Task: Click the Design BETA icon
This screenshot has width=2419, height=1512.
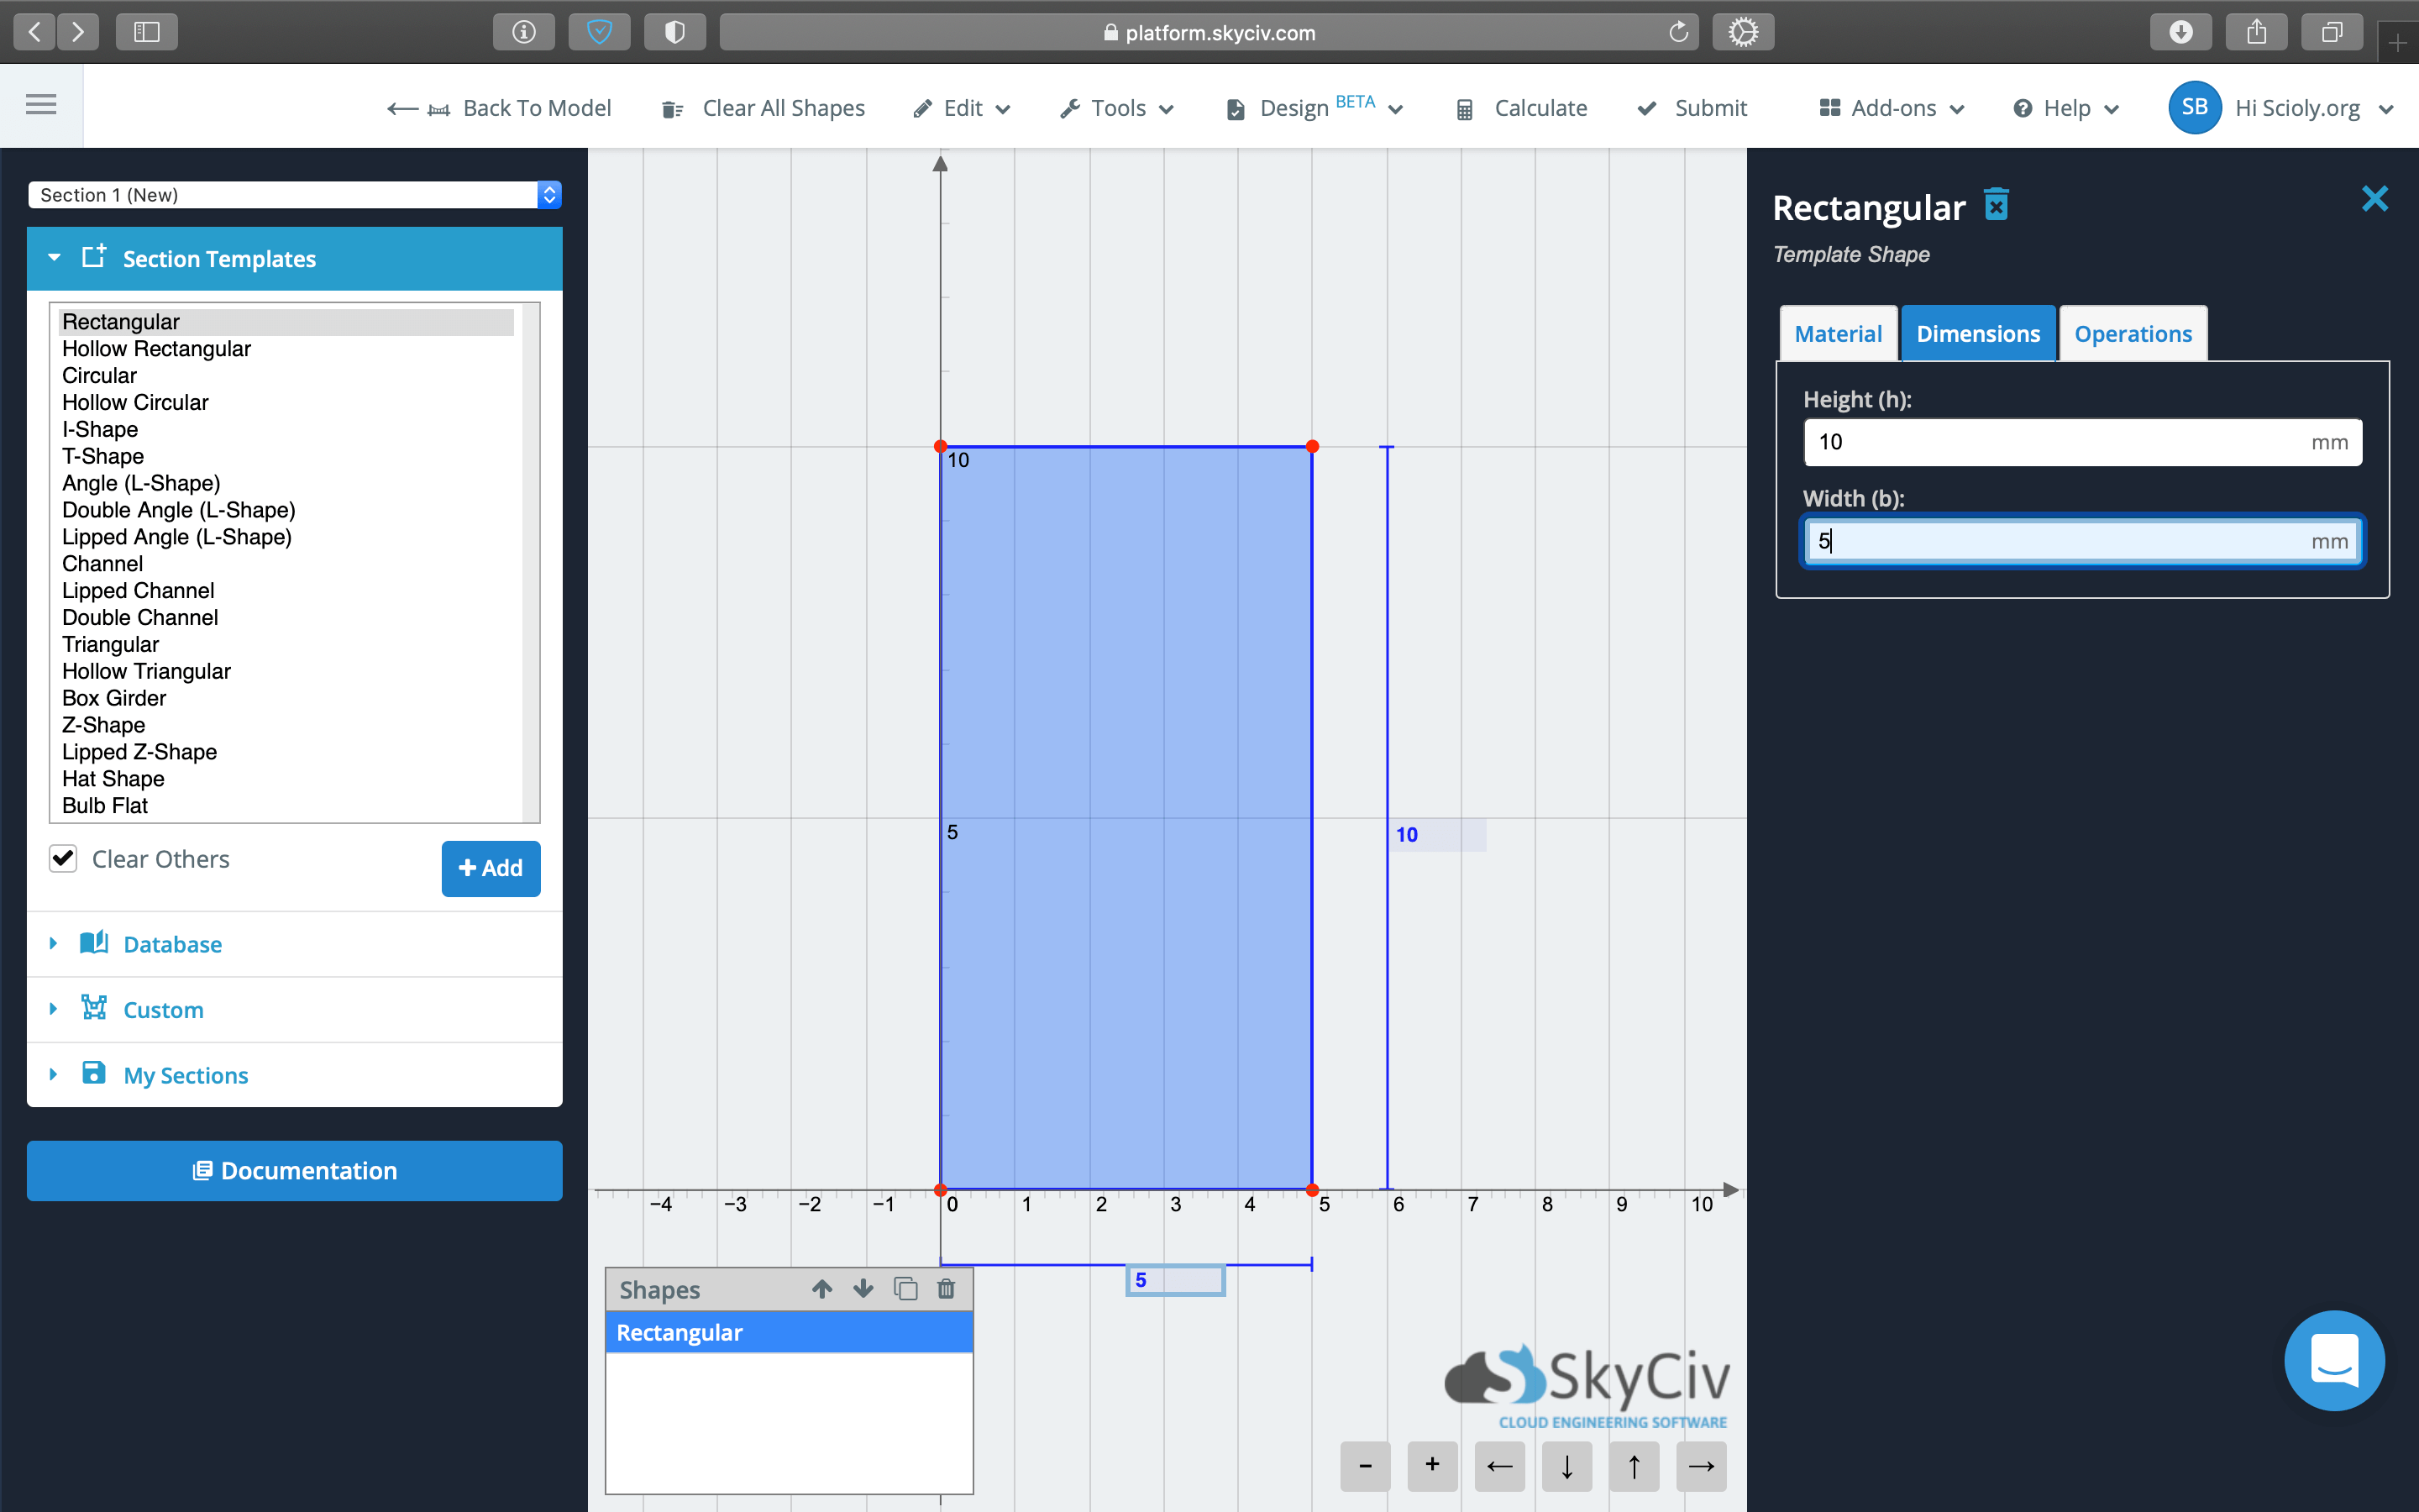Action: click(1236, 108)
